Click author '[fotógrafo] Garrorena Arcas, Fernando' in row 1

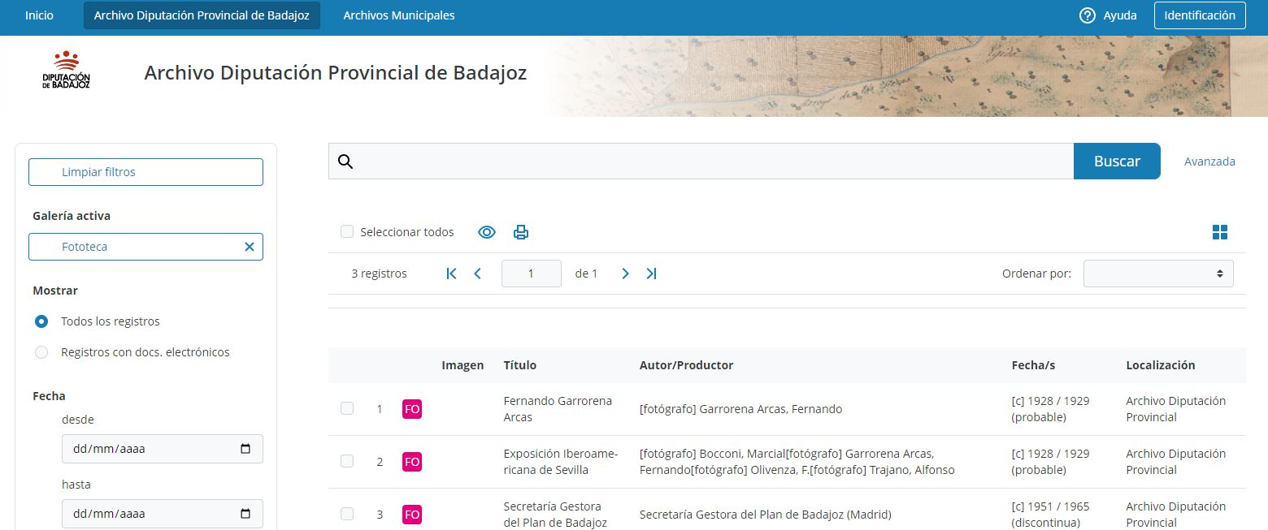click(740, 409)
